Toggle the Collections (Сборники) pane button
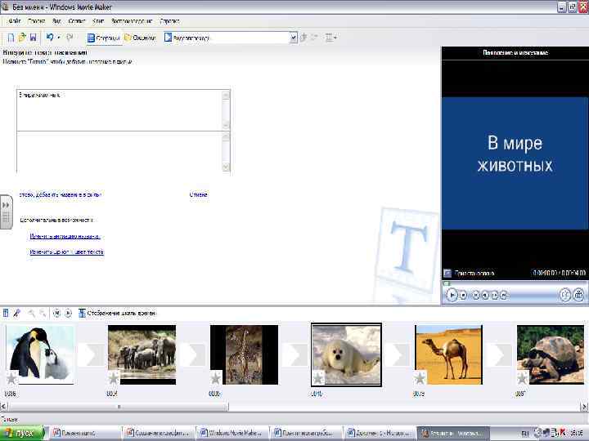This screenshot has height=441, width=589. tap(140, 38)
